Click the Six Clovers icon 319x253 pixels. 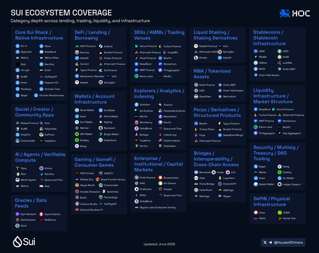[x=160, y=183]
